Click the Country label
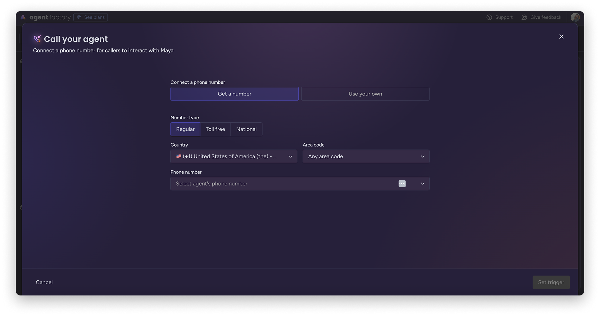The width and height of the screenshot is (600, 316). point(179,145)
